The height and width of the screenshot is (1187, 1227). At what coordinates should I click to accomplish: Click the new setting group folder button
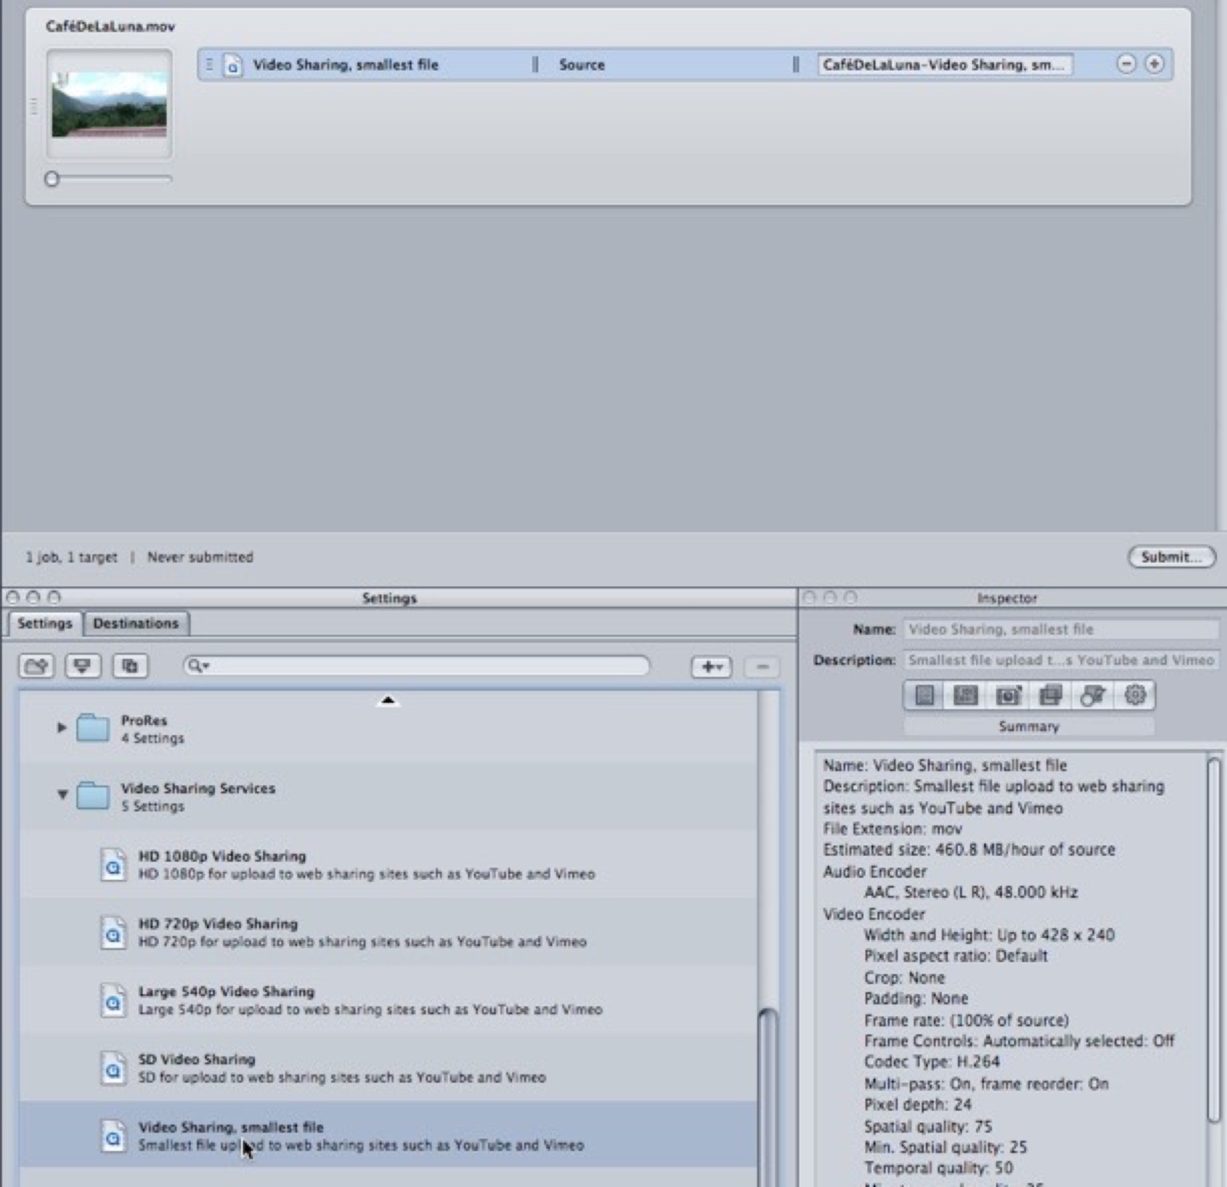[x=37, y=666]
